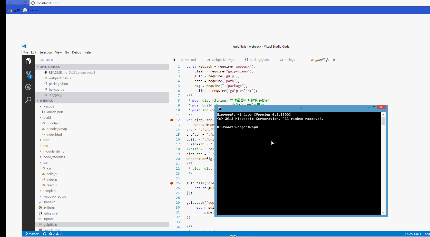The width and height of the screenshot is (430, 237).
Task: Open Source Control view with badge 9
Action: (x=28, y=74)
